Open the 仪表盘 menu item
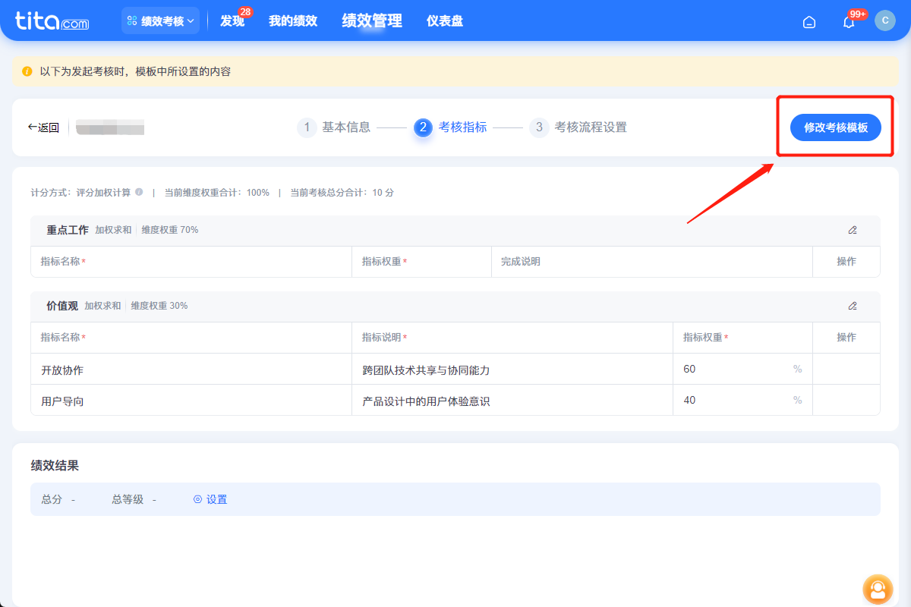Screen dimensions: 911x607 444,20
